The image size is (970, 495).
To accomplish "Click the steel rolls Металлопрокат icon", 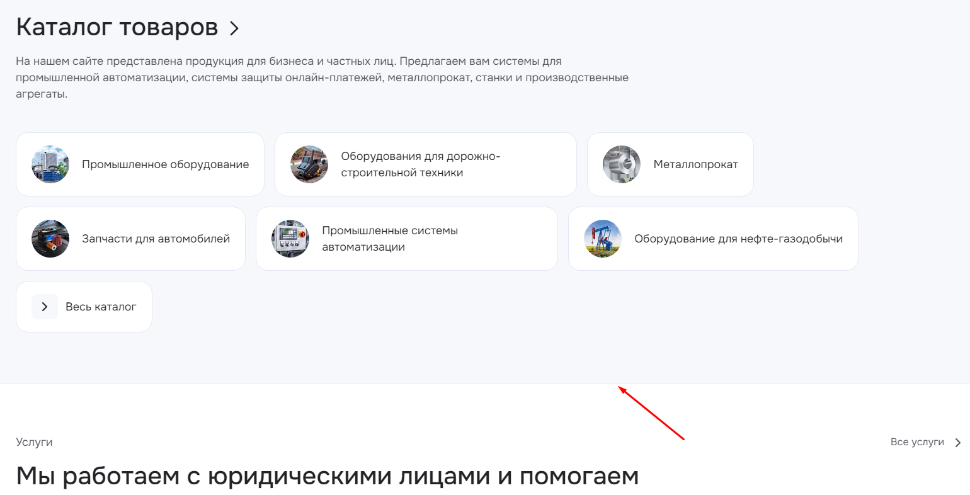I will point(622,164).
